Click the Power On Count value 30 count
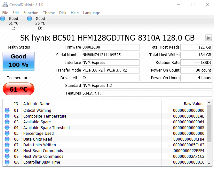 (196, 70)
